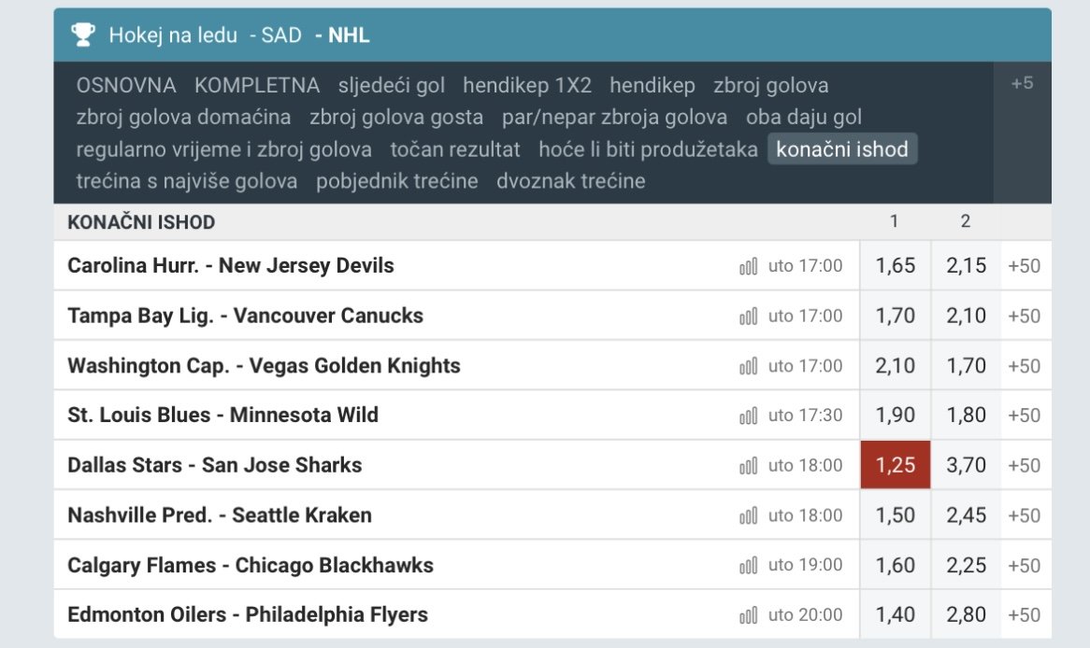1090x648 pixels.
Task: View stats icon for St. Louis Blues match
Action: click(x=748, y=416)
